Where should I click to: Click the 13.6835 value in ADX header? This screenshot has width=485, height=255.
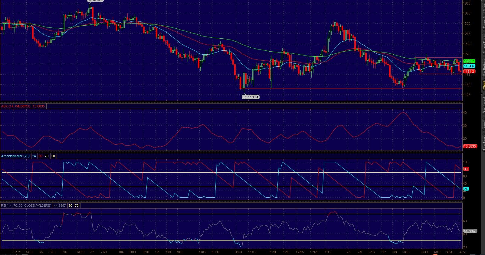tap(39, 106)
